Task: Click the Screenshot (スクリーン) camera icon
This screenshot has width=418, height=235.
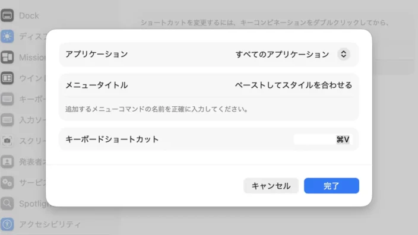Action: [x=7, y=141]
